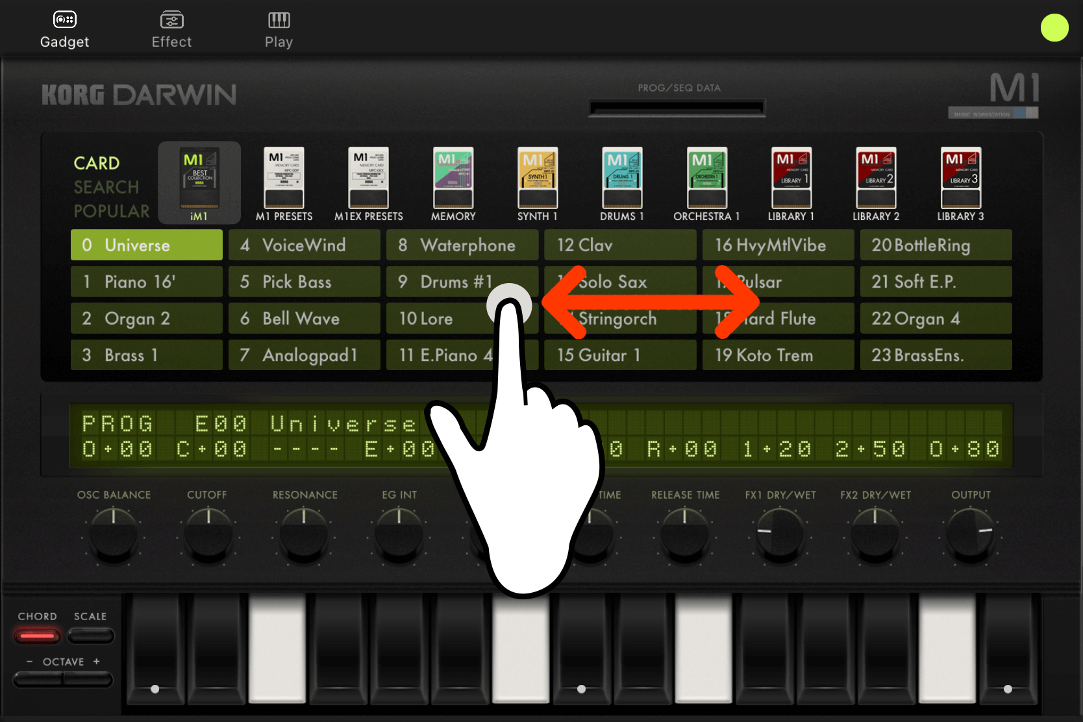Screen dimensions: 1083x722
Task: Select program 15 Guitar 1
Action: tap(620, 355)
